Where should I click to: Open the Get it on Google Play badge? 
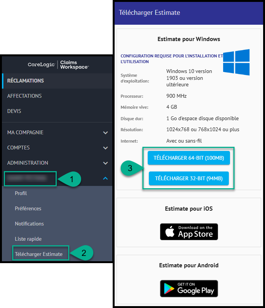(x=189, y=288)
